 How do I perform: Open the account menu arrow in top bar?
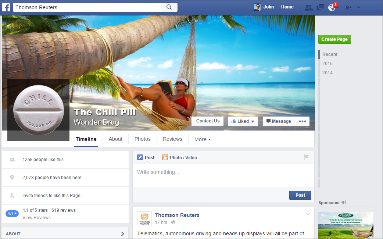359,8
